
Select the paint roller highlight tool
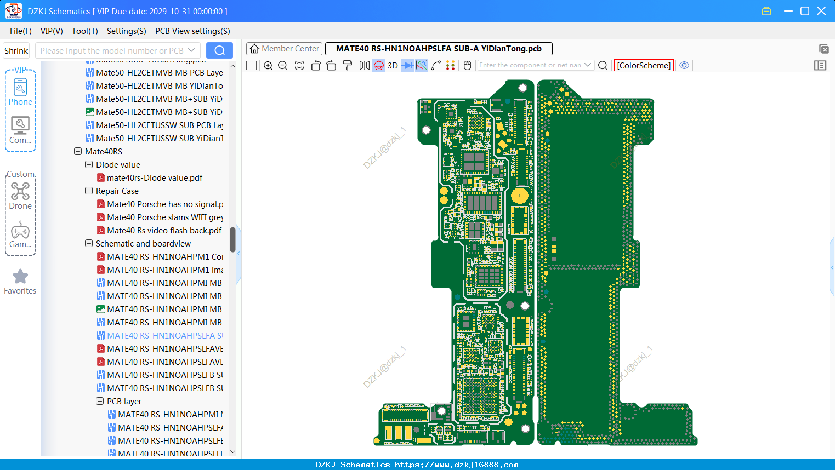point(348,65)
